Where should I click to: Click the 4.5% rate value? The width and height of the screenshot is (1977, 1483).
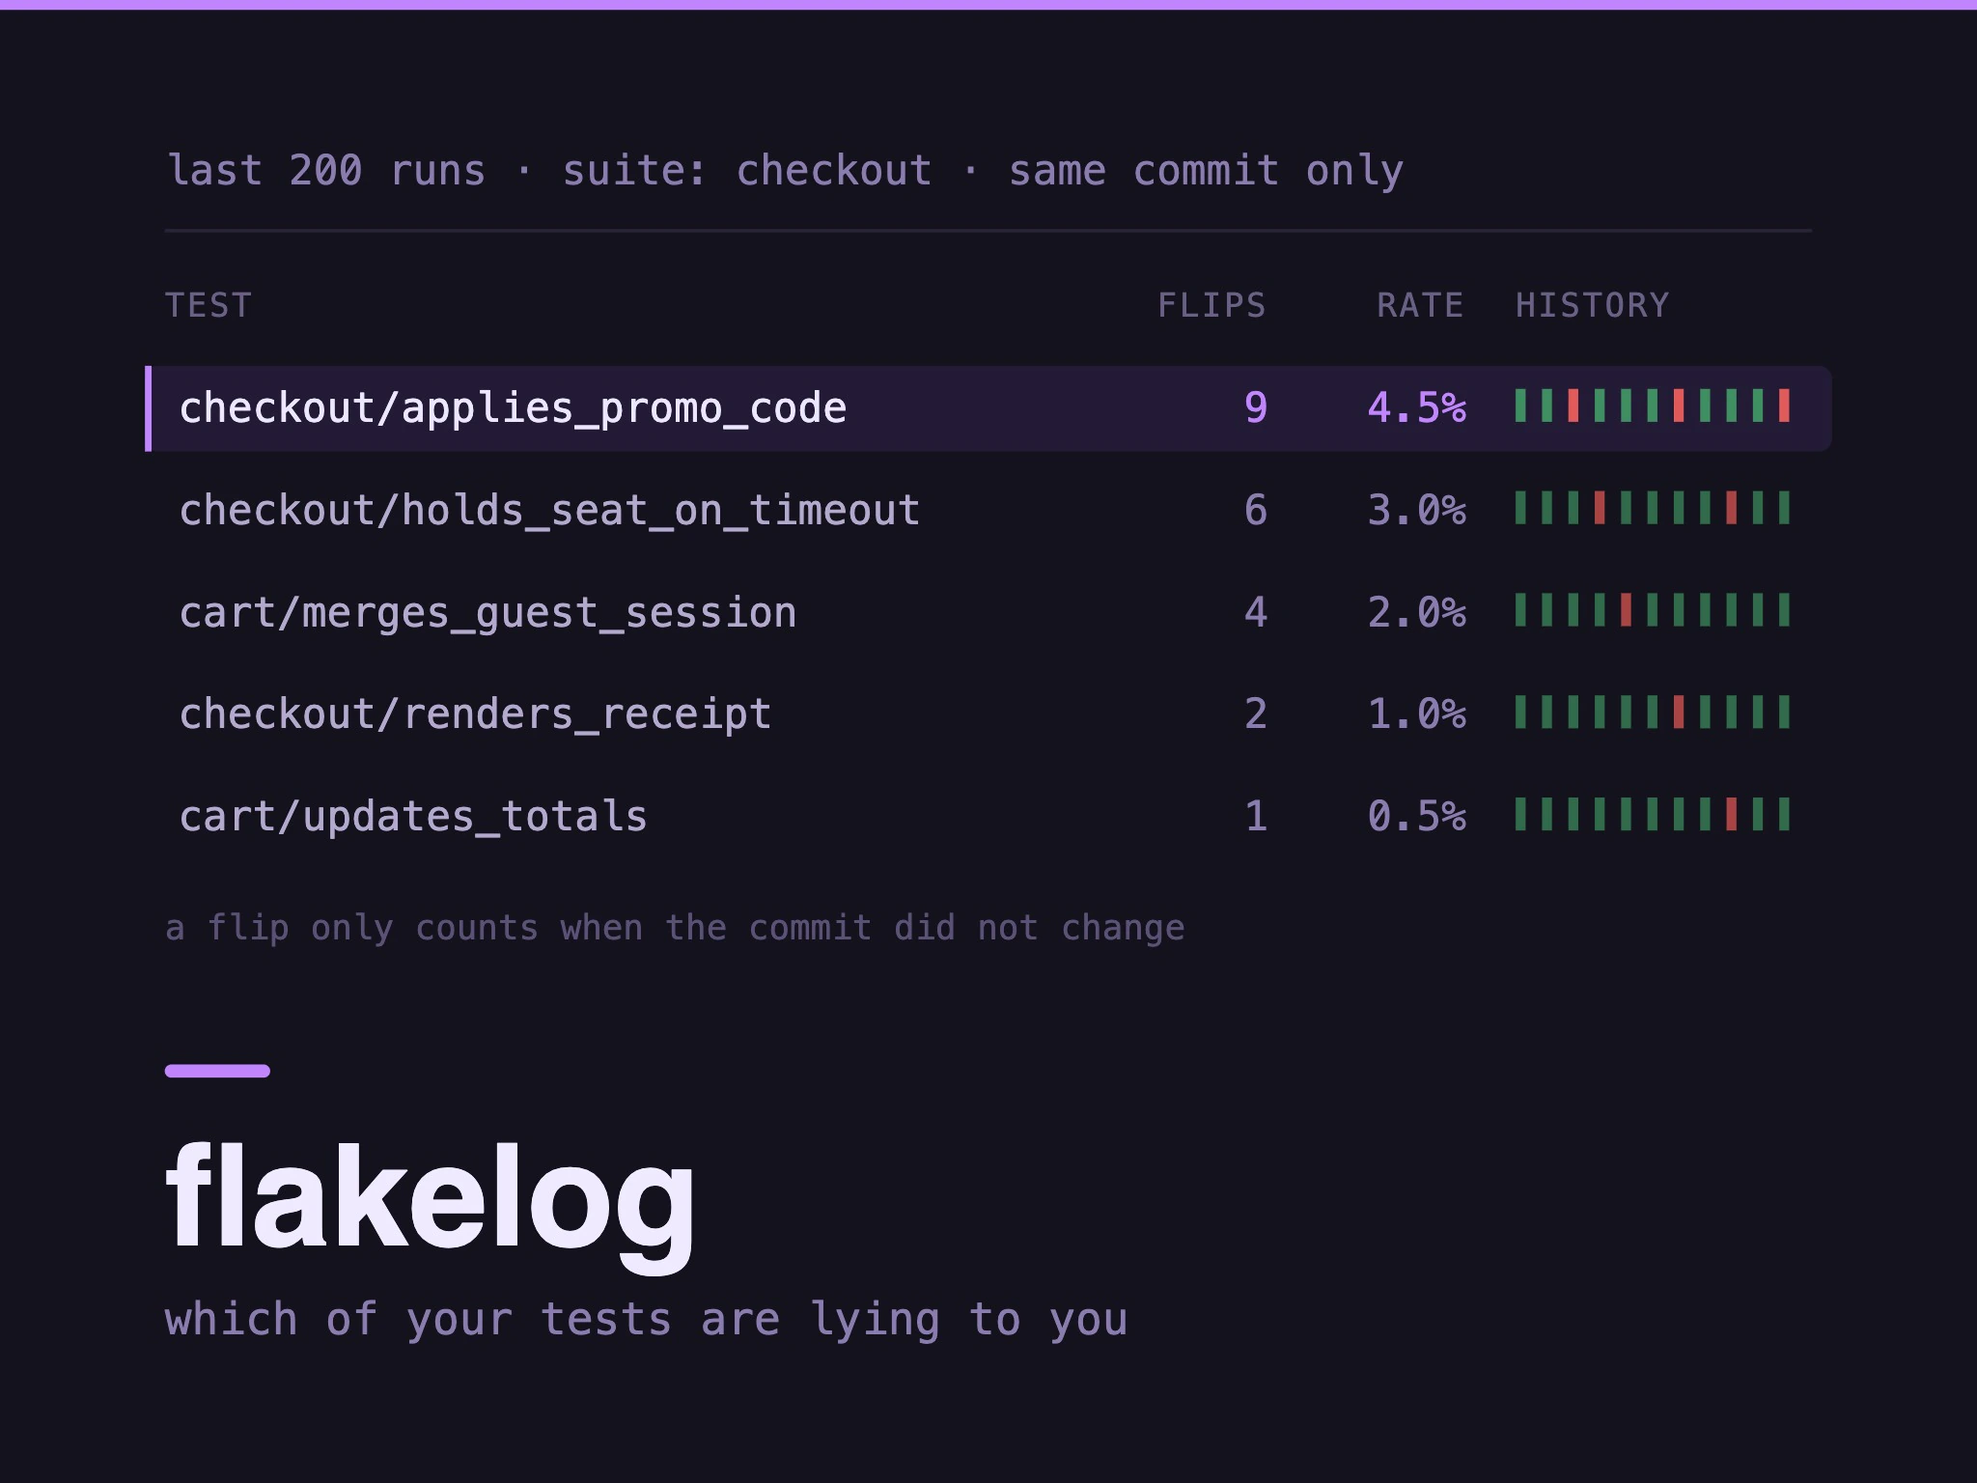[x=1416, y=407]
